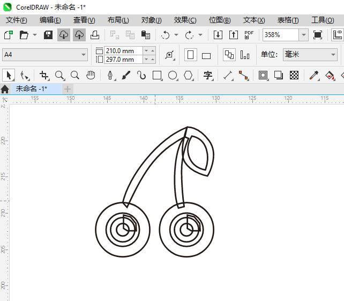Open the units 毫米 dropdown

332,55
